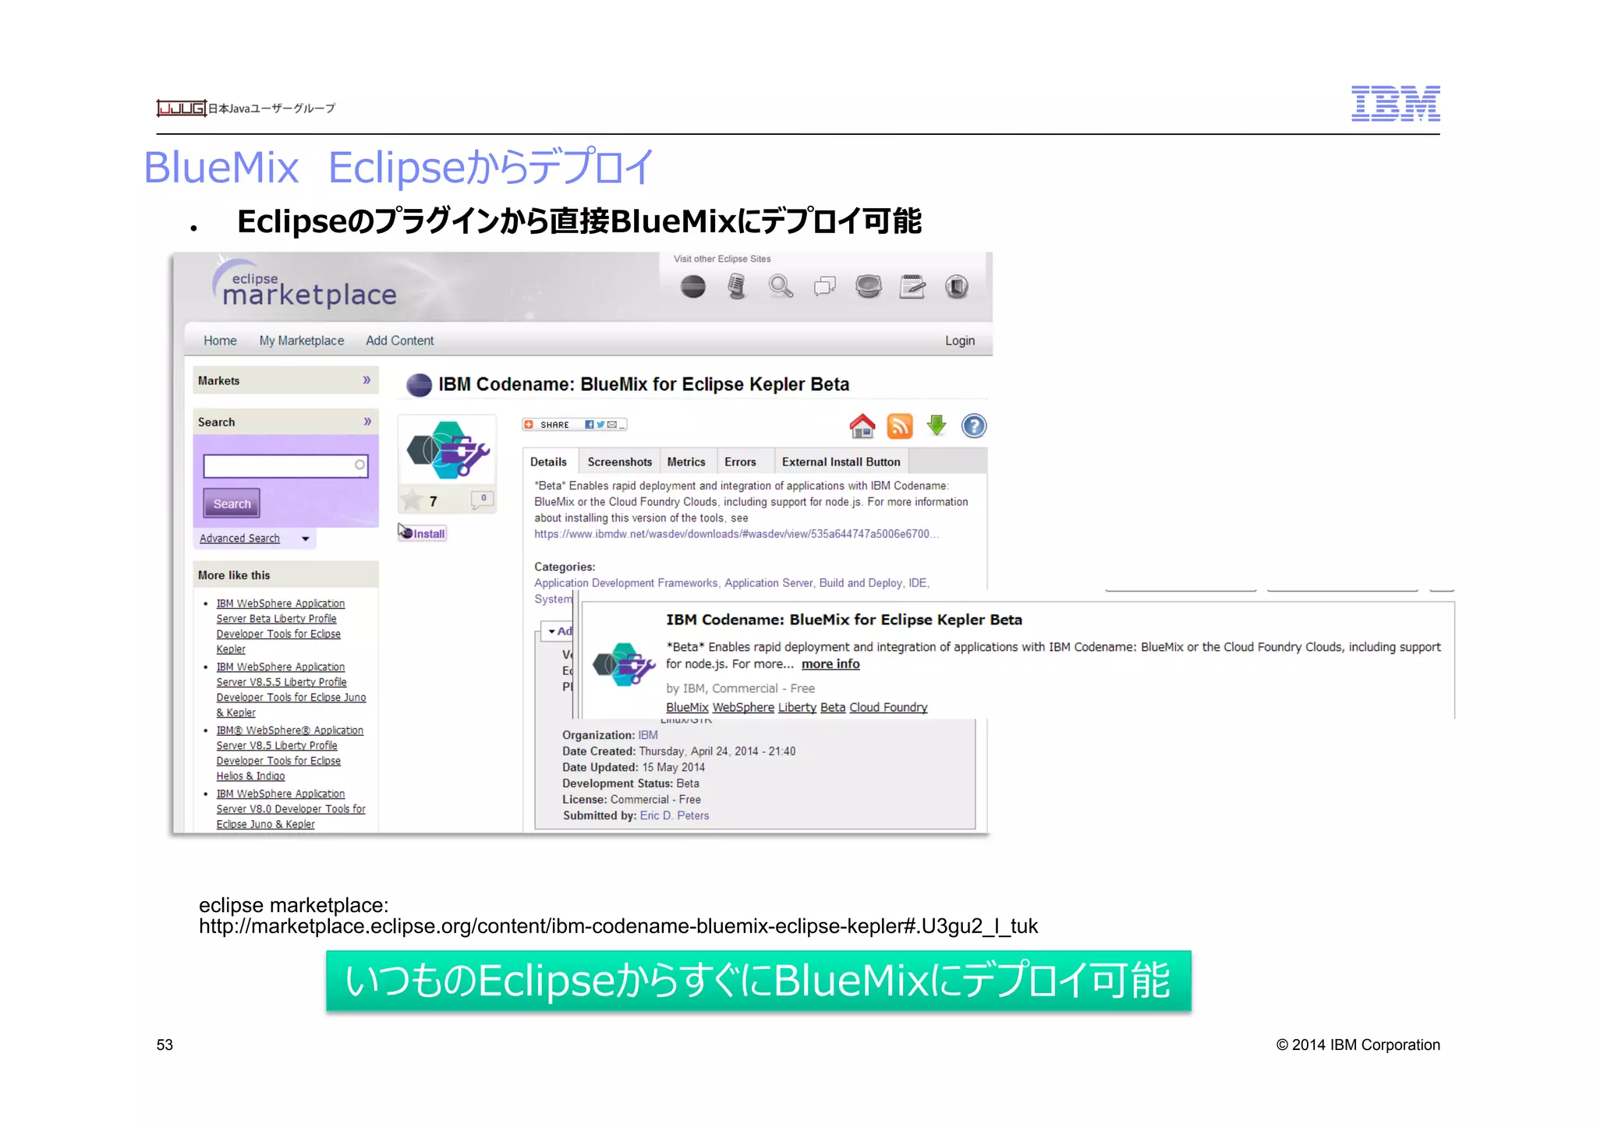Click the green download arrow icon

(937, 426)
